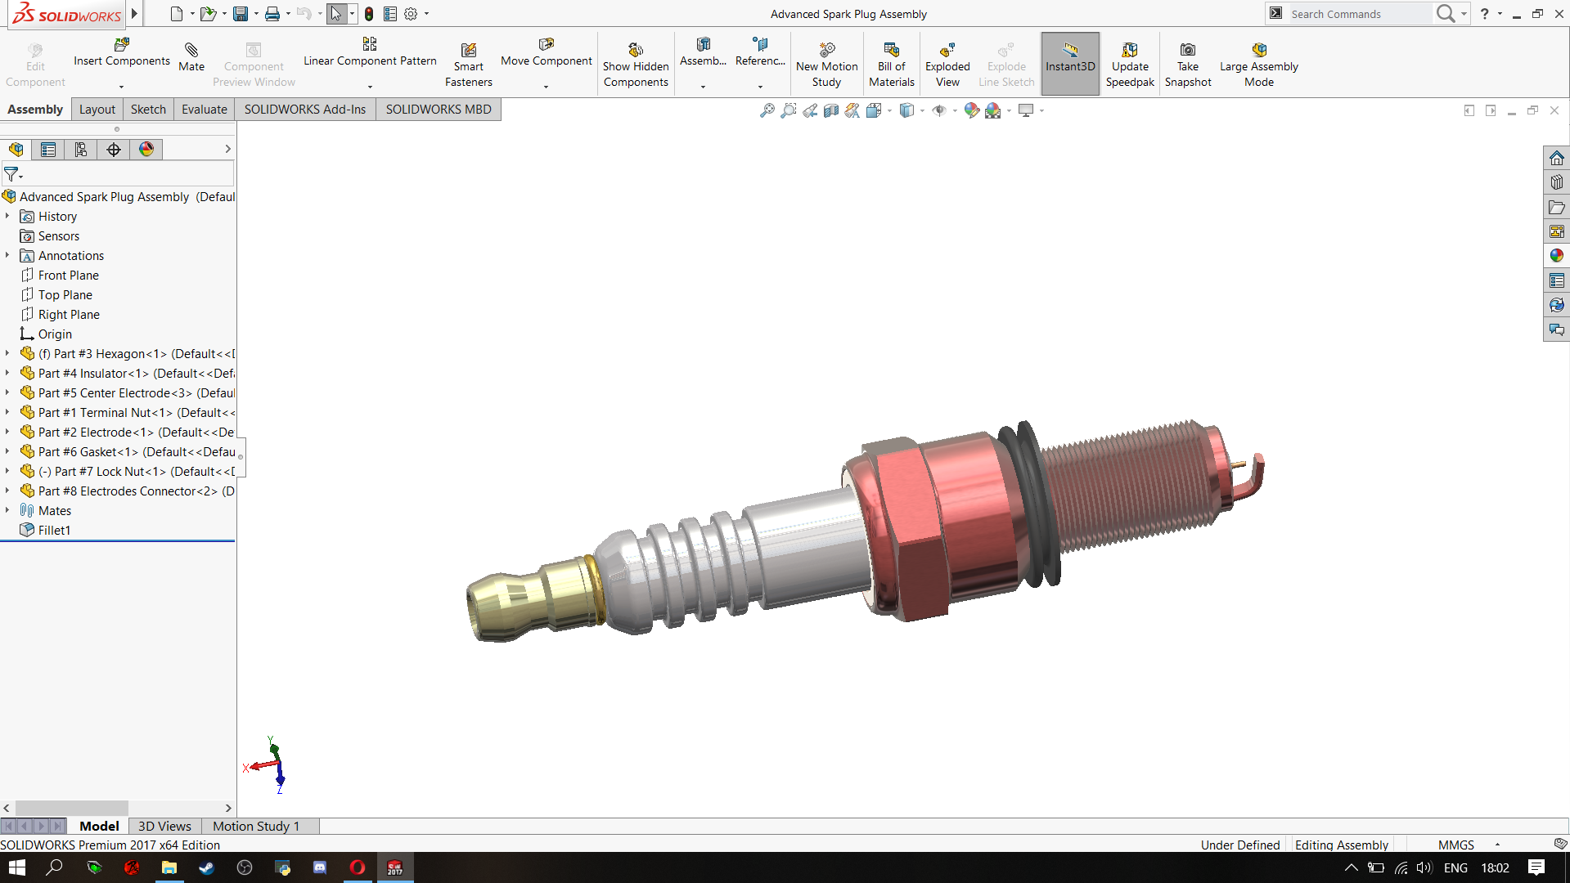
Task: Open Appearances pane in task pane
Action: tap(1556, 256)
